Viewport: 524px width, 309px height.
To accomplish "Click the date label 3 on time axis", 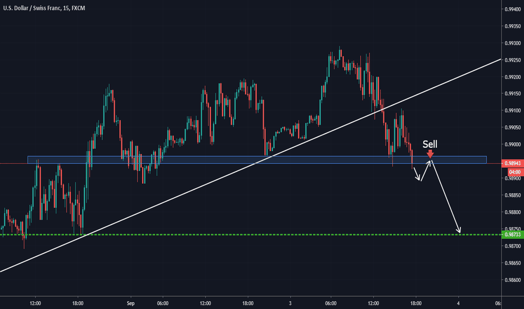I will (290, 303).
